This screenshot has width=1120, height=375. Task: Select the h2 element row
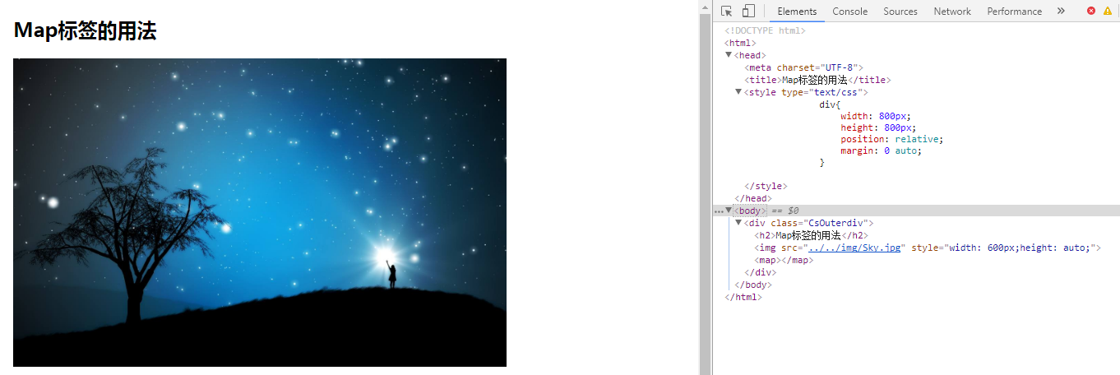[811, 235]
